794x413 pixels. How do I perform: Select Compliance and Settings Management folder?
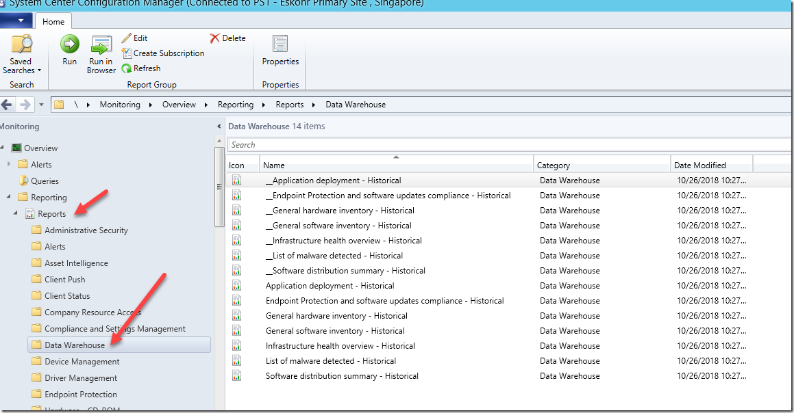[115, 329]
